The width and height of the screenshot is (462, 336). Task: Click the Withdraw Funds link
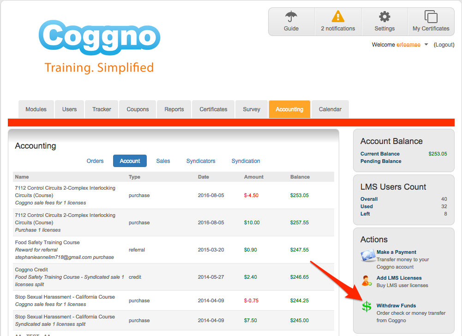396,306
